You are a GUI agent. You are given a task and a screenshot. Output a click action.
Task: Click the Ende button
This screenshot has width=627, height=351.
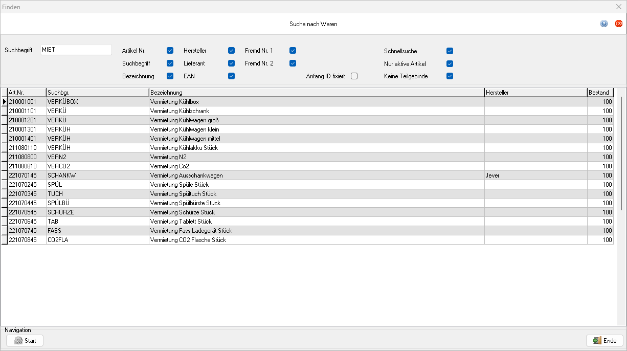pyautogui.click(x=604, y=341)
